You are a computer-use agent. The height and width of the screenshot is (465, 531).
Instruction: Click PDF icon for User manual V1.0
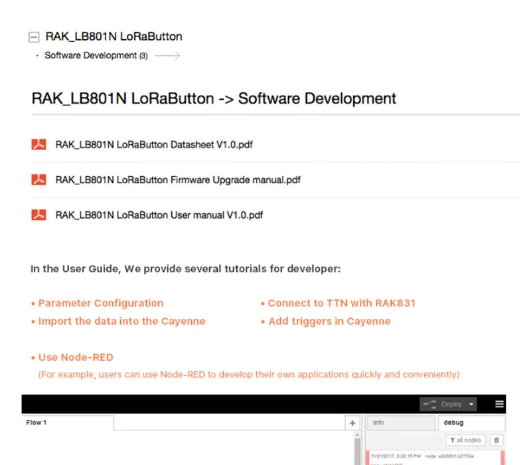(x=39, y=215)
